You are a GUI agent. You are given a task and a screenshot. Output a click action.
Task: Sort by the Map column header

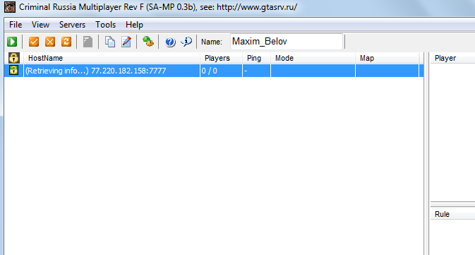(x=387, y=58)
